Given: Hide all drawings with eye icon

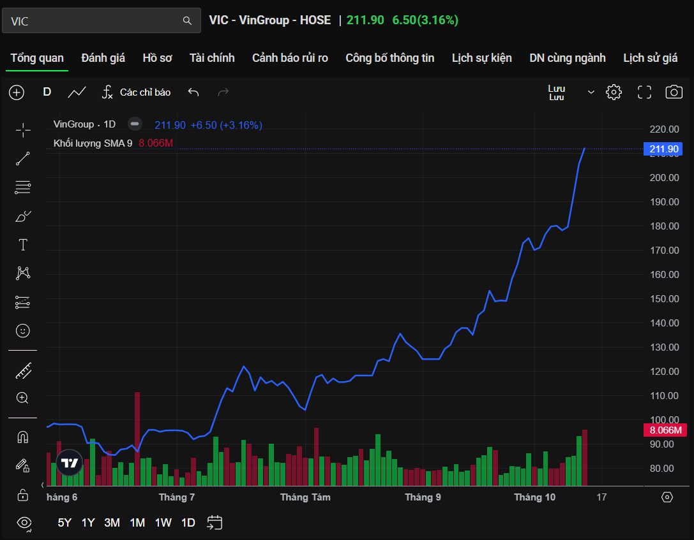Looking at the screenshot, I should 24,523.
